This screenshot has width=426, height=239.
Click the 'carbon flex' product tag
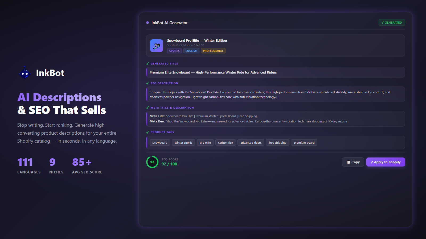point(226,143)
